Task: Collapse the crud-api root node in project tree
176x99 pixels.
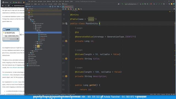Action: point(26,9)
